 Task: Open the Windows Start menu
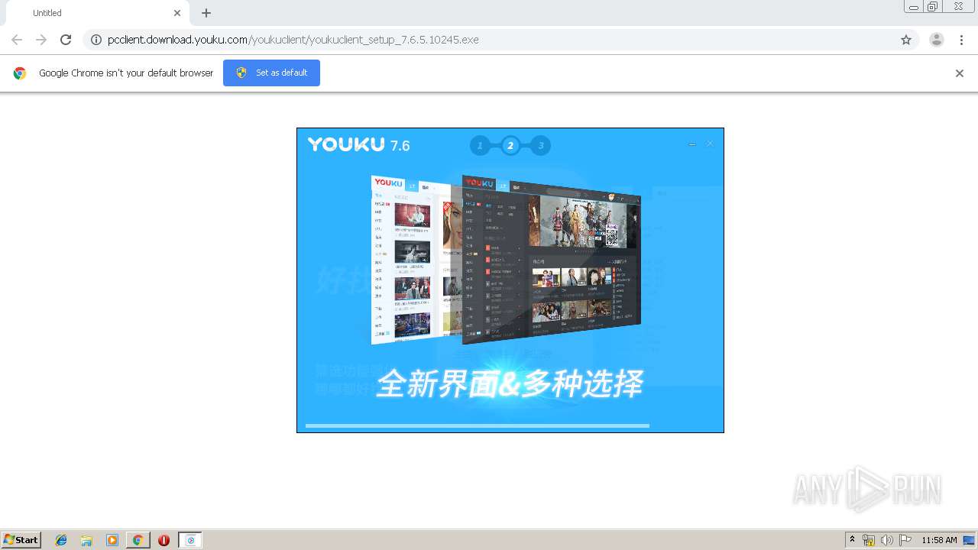21,540
